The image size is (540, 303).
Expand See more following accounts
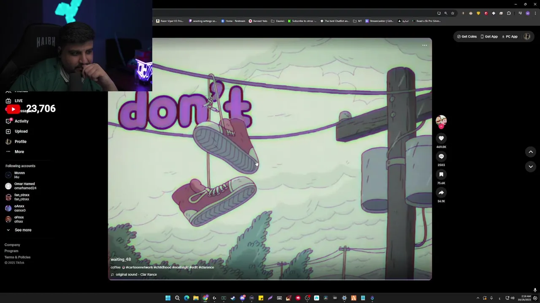click(19, 230)
